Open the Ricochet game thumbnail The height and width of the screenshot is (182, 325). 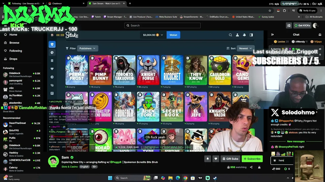tap(172, 70)
